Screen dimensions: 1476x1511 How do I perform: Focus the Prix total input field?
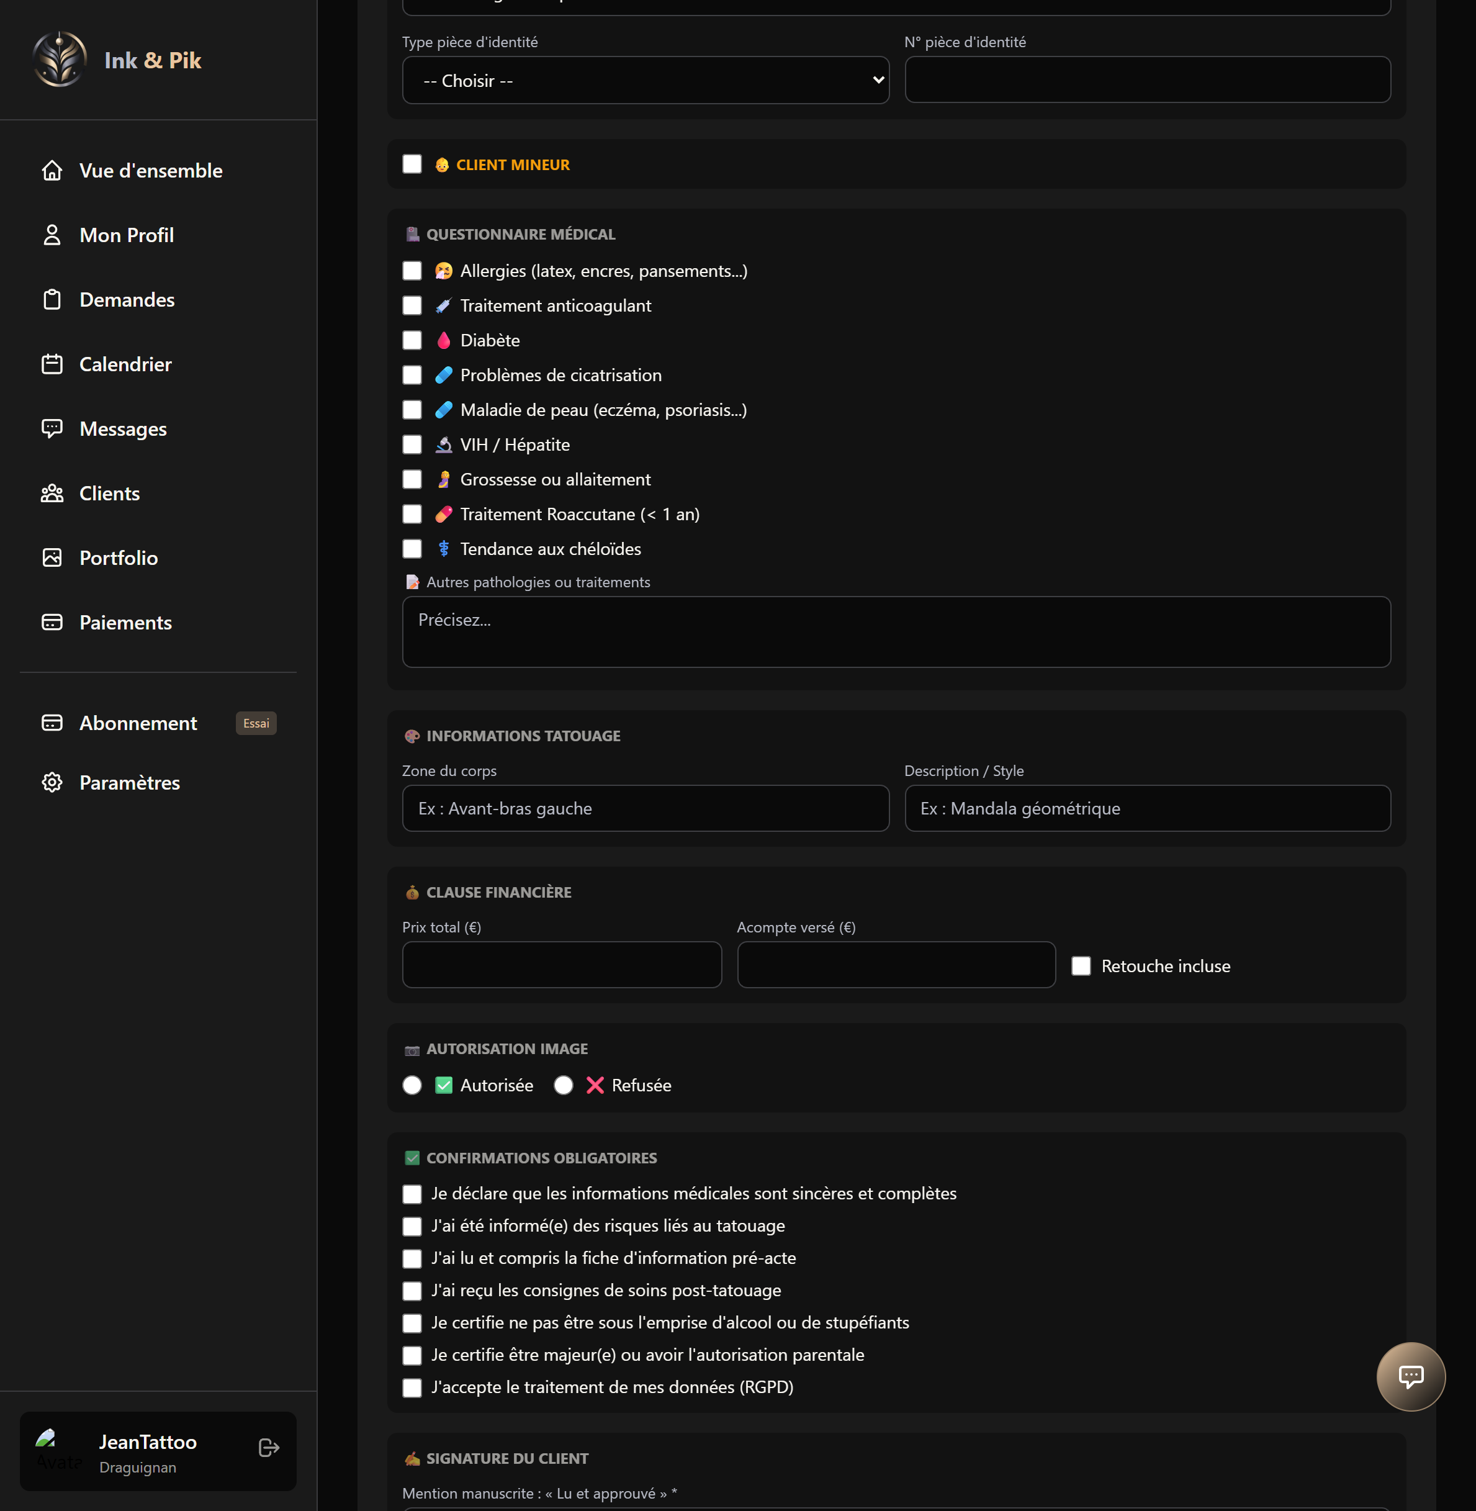pyautogui.click(x=562, y=965)
